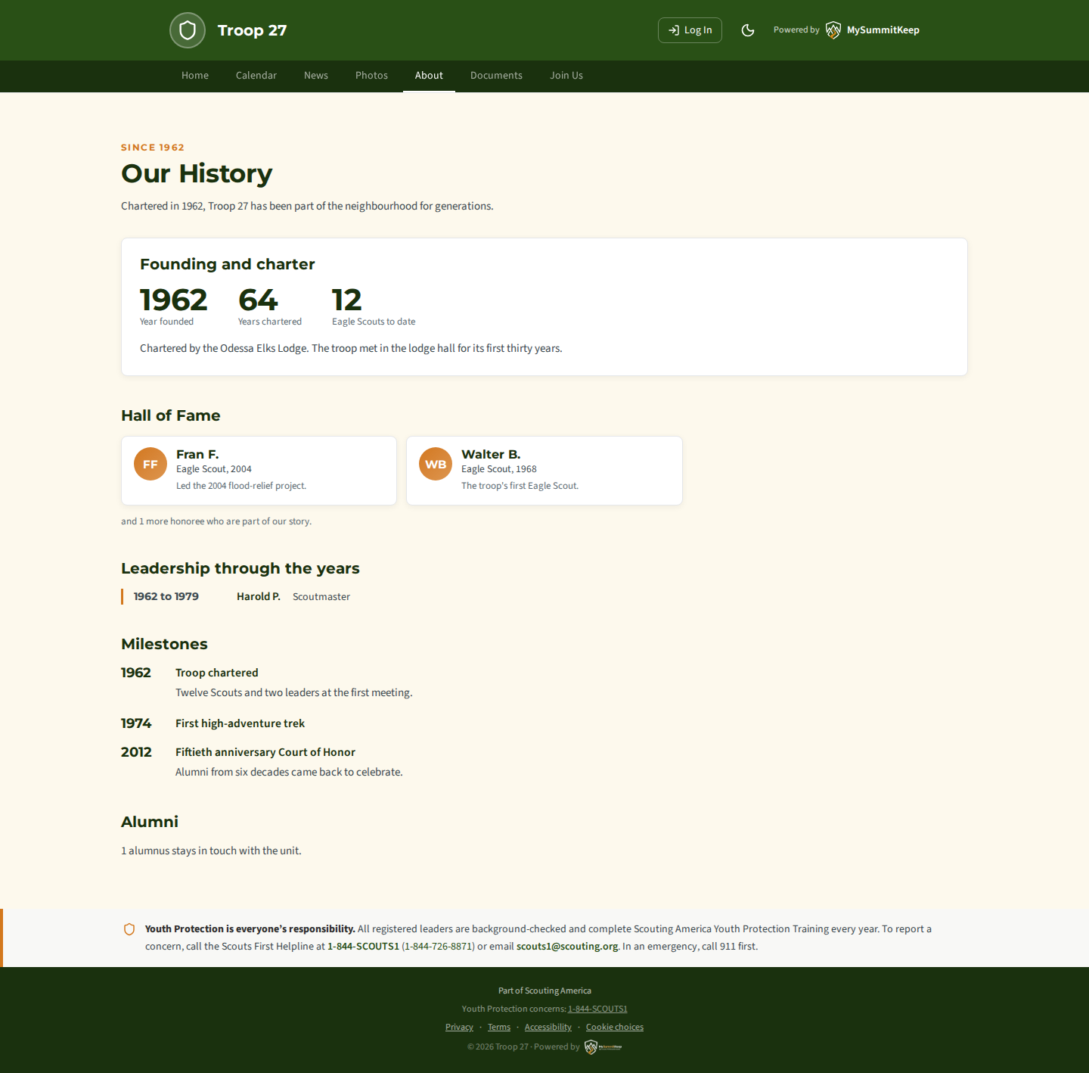Go to the News tab
The image size is (1089, 1073).
[316, 76]
